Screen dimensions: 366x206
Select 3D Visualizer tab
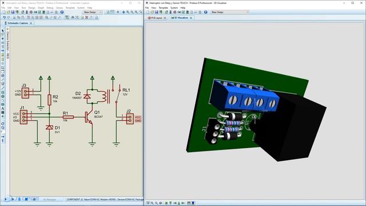[179, 18]
